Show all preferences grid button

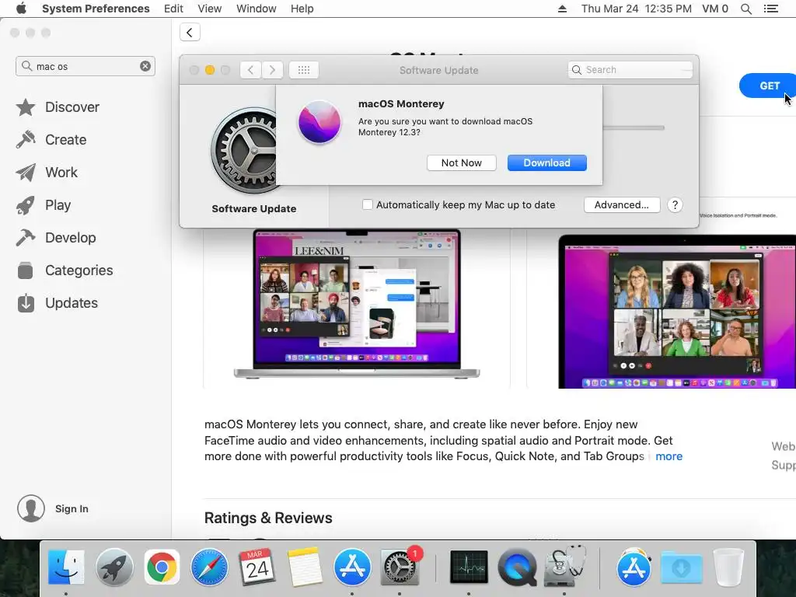304,70
